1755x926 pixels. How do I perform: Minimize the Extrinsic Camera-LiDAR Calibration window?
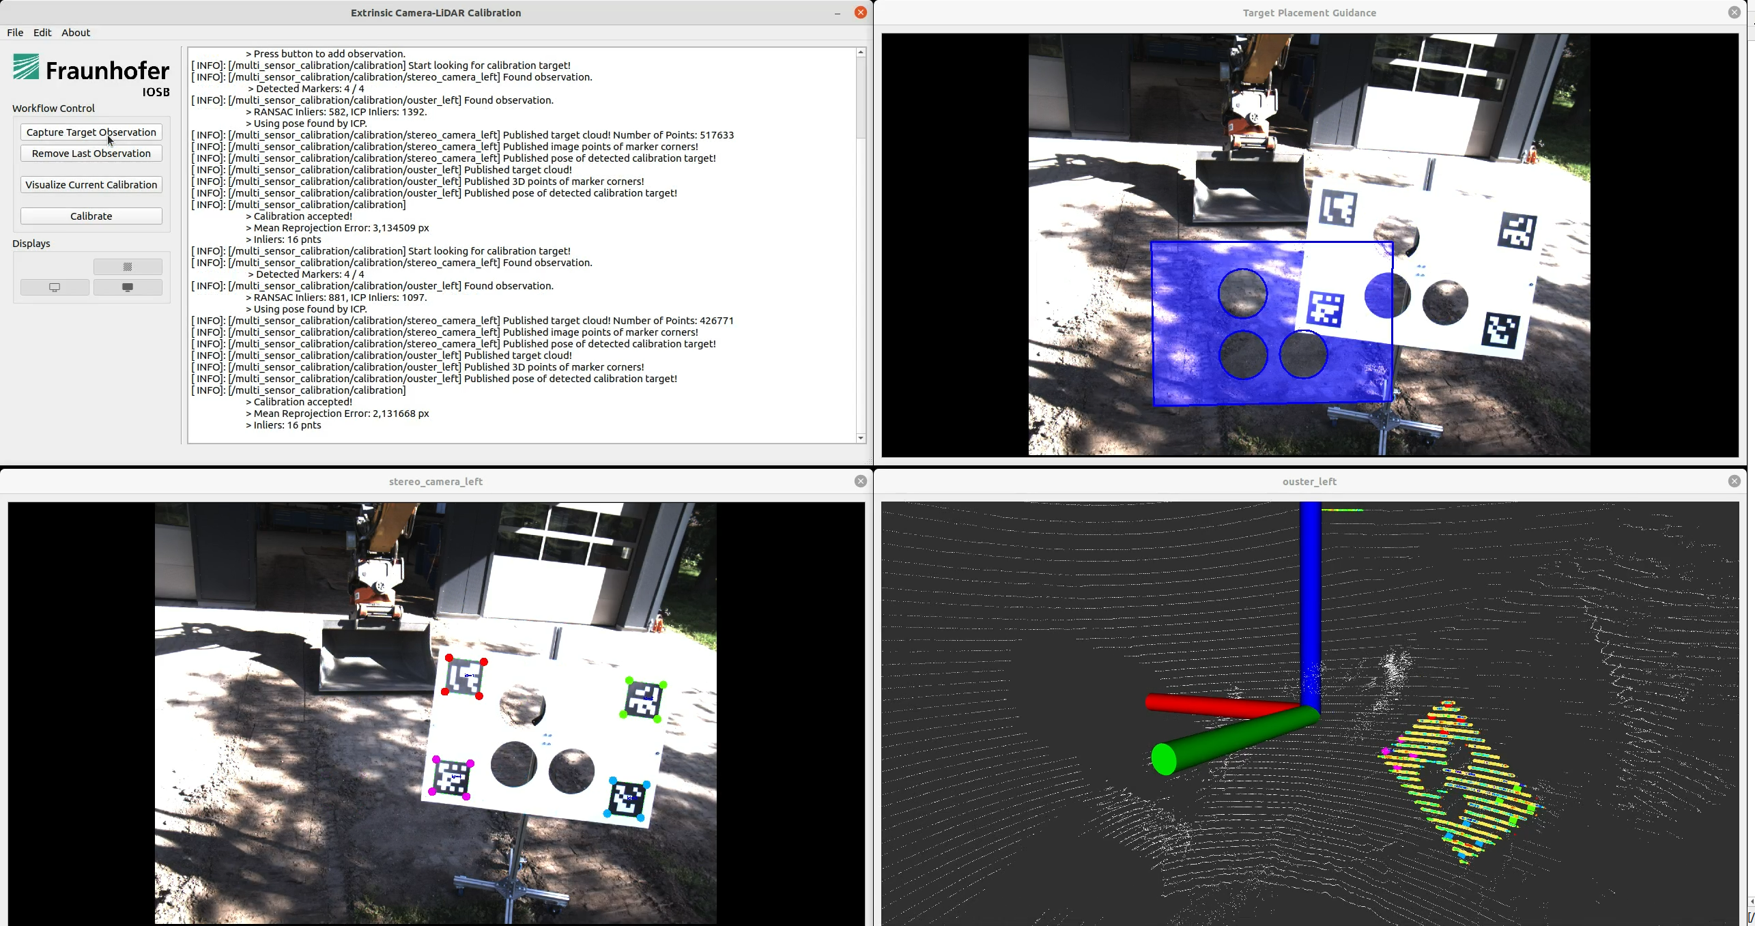click(837, 13)
